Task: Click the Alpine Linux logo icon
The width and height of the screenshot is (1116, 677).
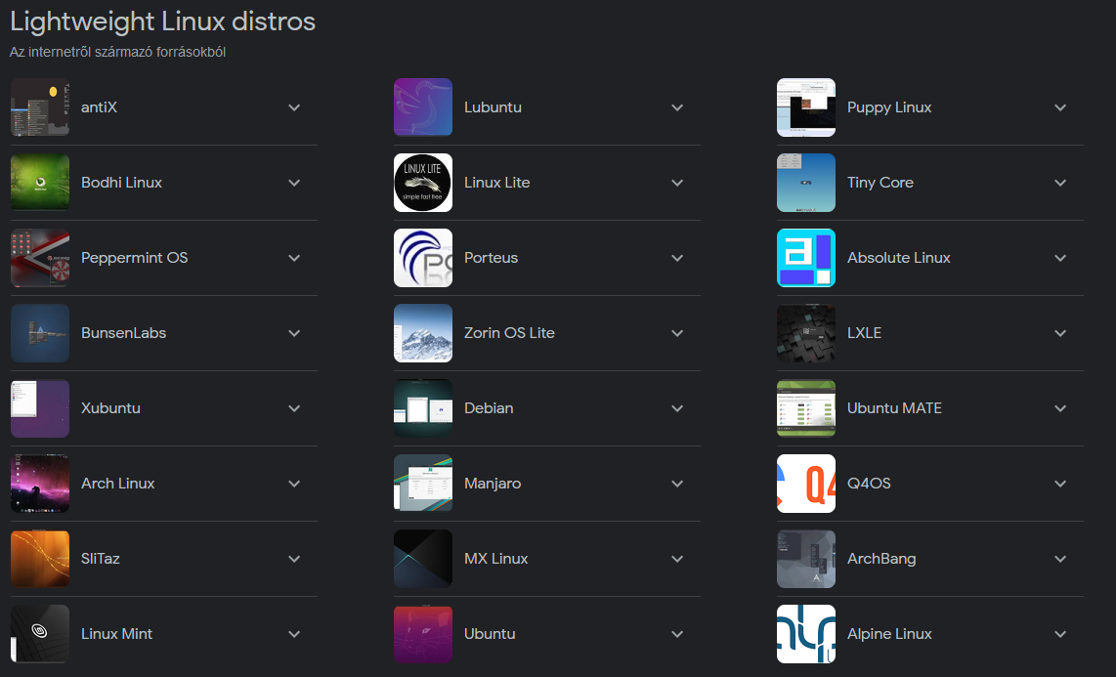Action: 805,634
